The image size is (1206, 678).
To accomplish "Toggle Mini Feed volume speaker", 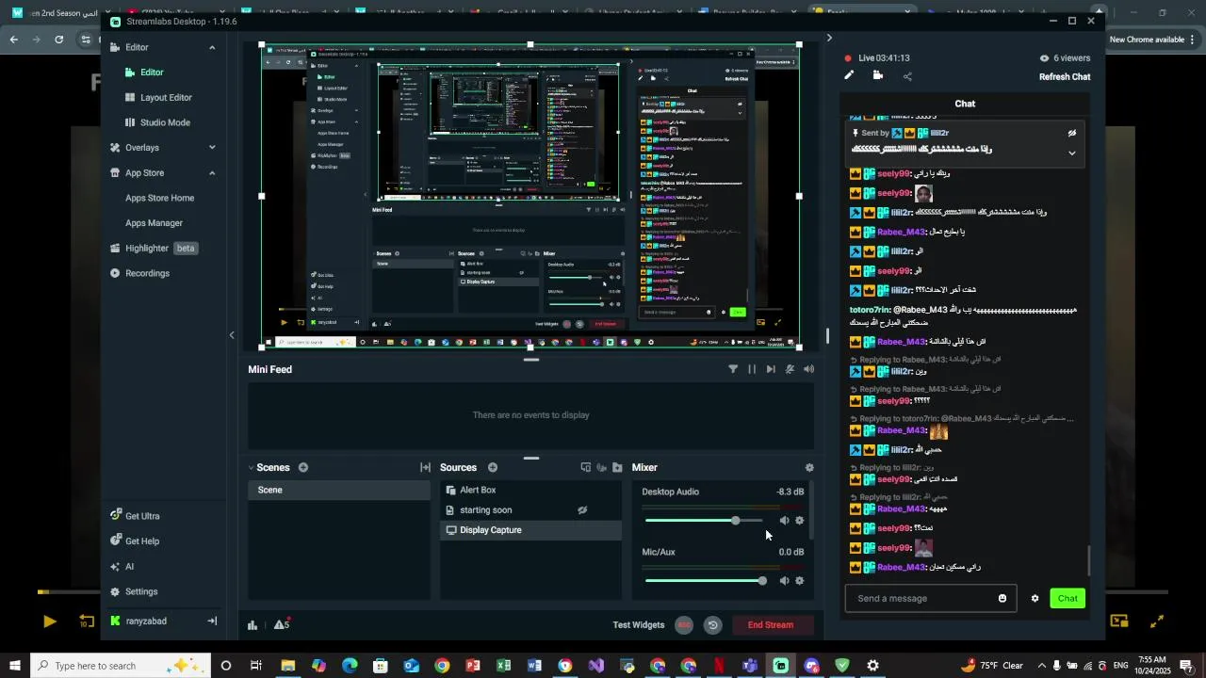I will [808, 370].
